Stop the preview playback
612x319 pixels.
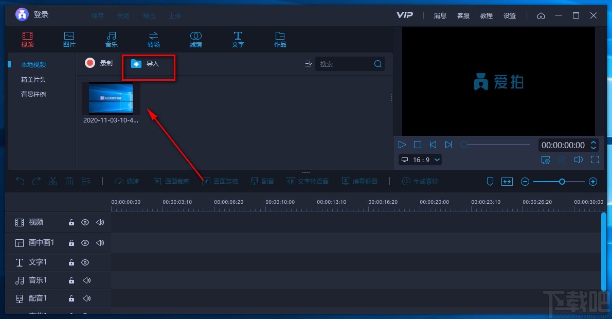pos(417,145)
